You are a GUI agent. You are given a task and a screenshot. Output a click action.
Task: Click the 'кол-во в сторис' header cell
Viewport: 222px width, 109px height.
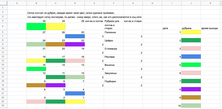(x=133, y=21)
